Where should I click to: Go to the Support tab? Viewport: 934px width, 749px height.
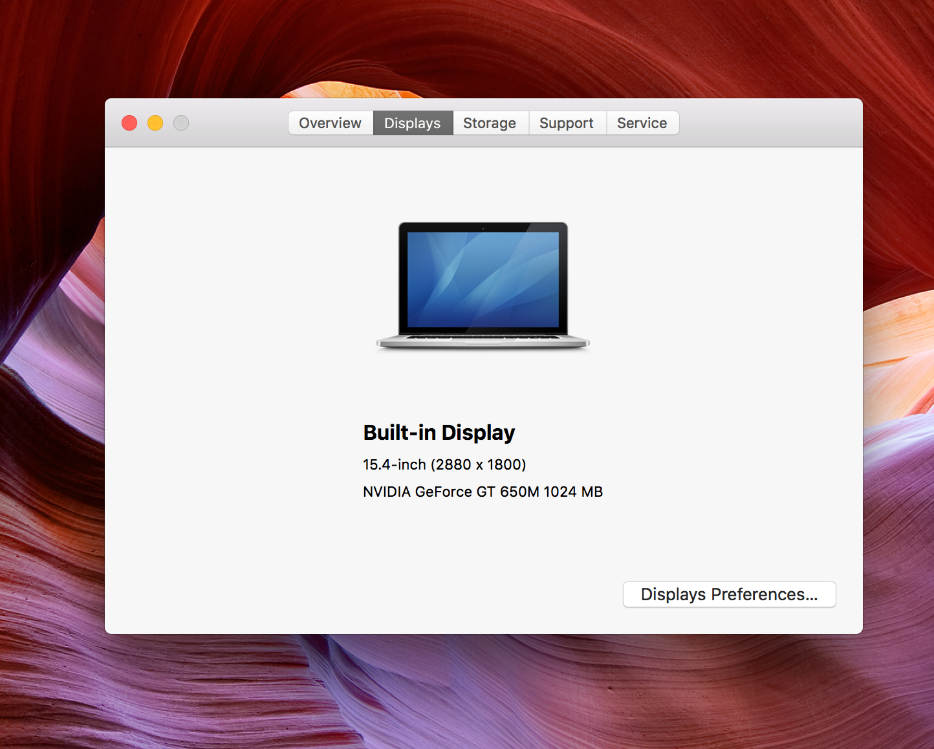(567, 123)
